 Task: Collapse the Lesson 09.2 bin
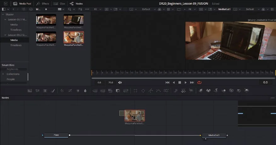(5, 35)
